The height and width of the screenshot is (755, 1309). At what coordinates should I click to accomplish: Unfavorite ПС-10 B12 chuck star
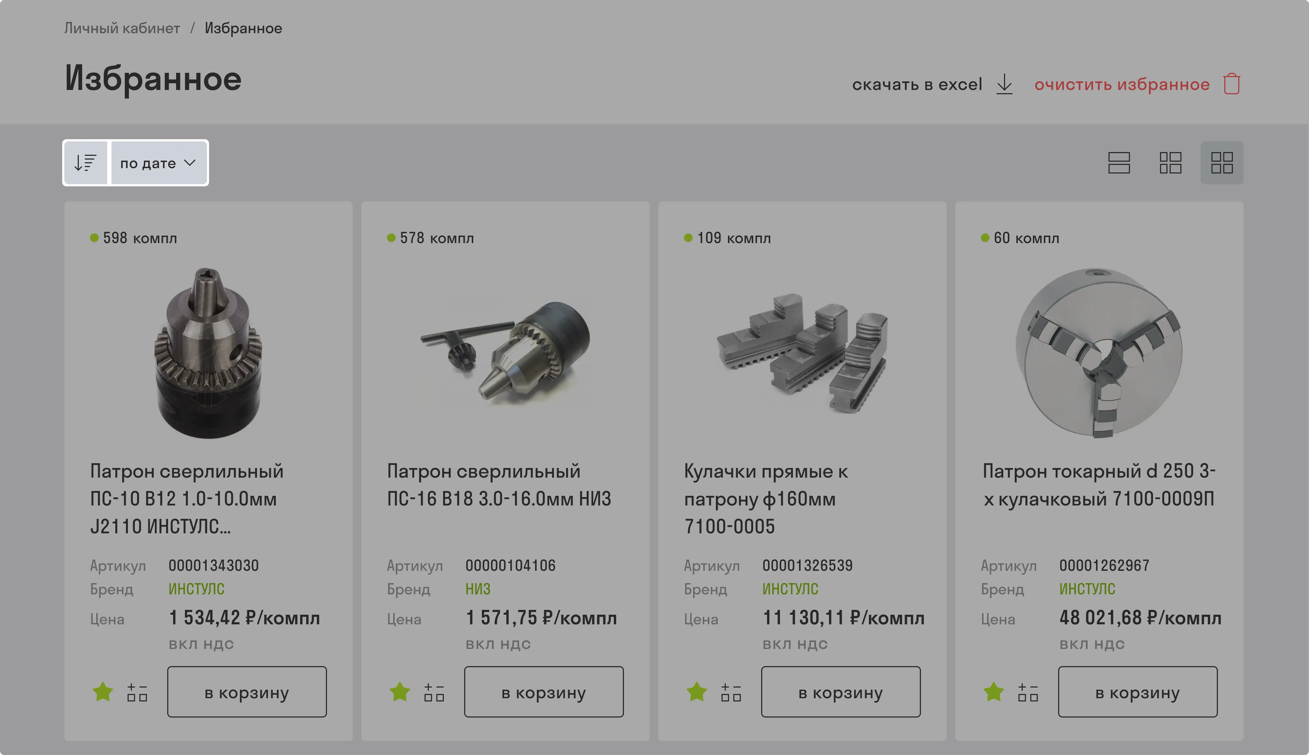point(103,692)
